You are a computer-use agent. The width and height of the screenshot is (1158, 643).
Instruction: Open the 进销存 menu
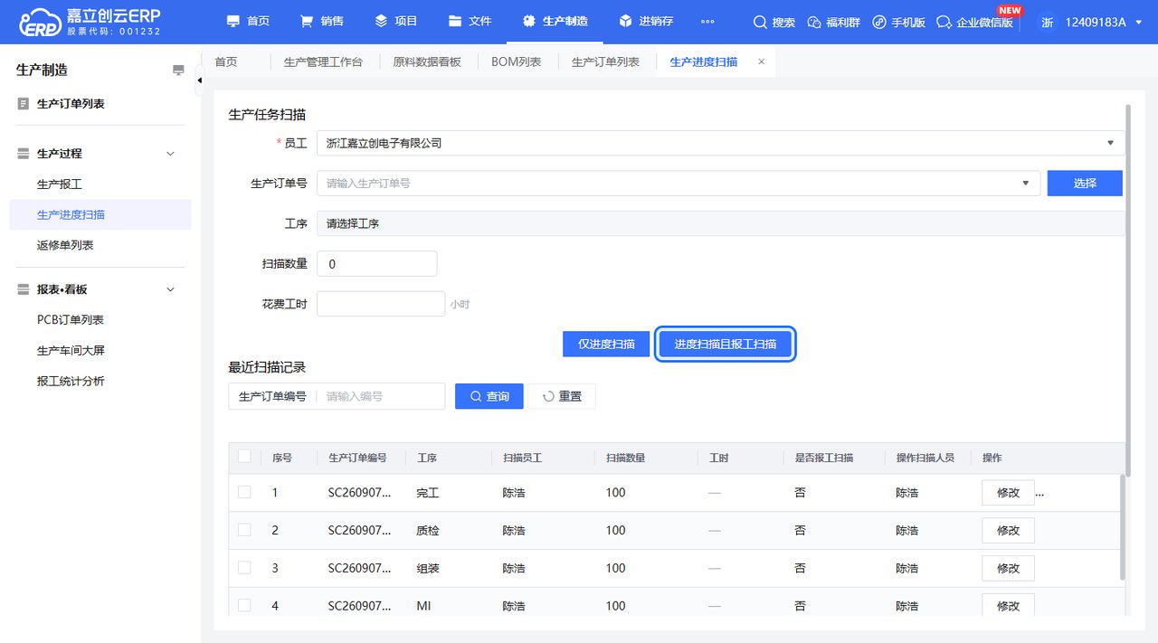point(646,21)
